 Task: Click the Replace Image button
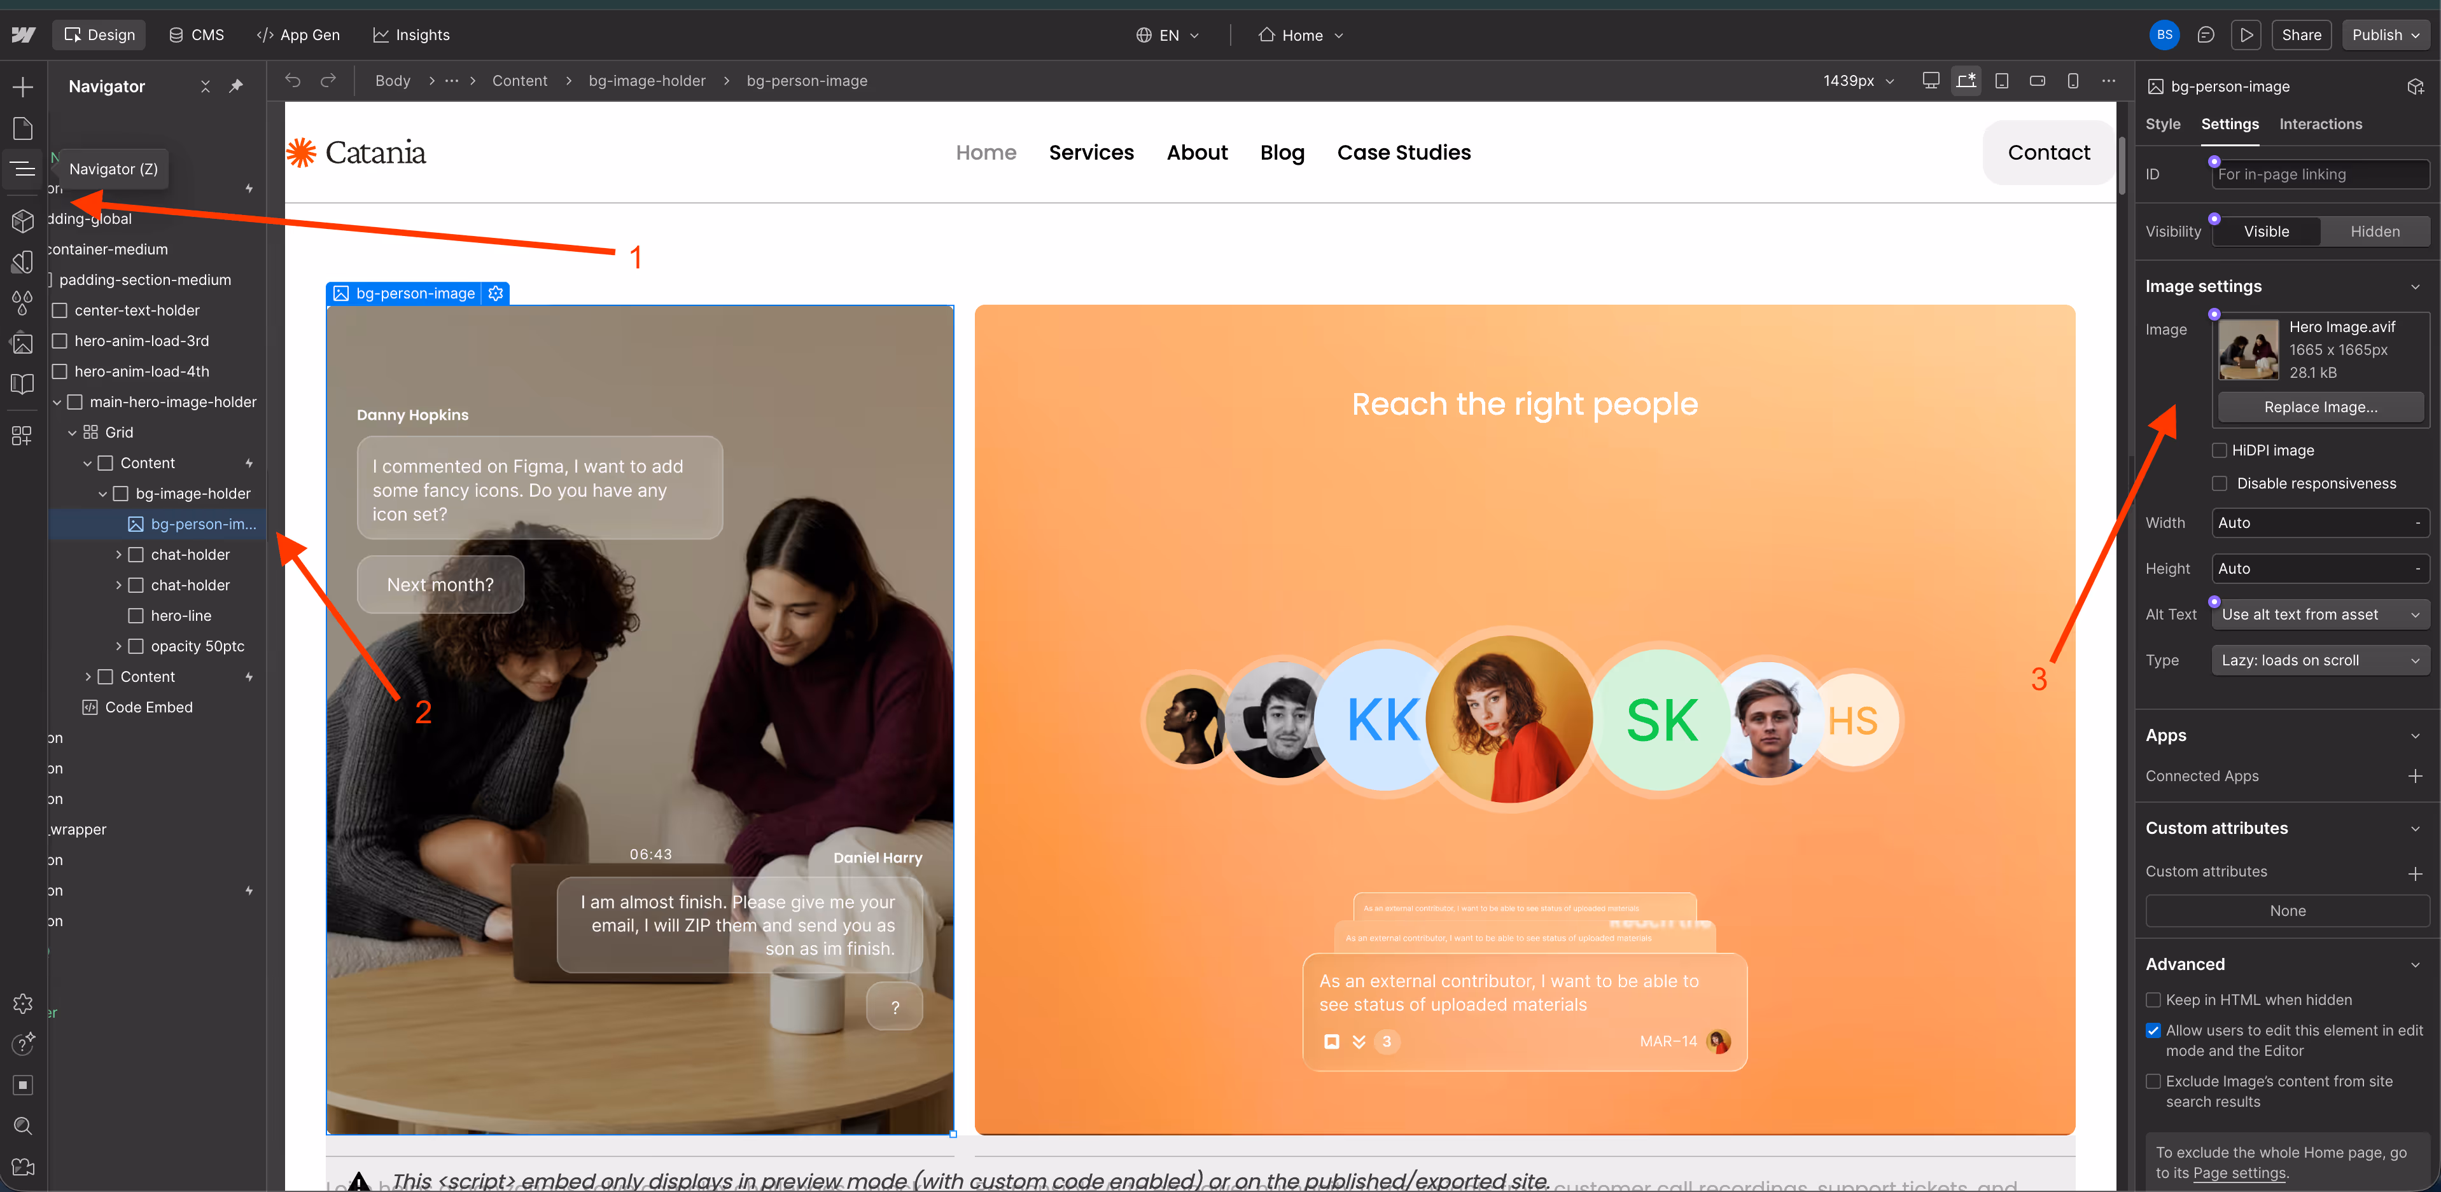coord(2319,406)
